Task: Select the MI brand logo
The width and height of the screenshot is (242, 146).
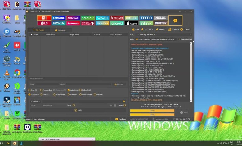Action: tap(44, 18)
